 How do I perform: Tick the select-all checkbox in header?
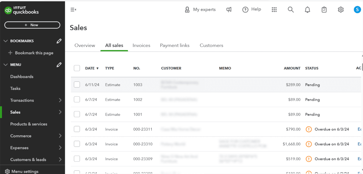[x=77, y=68]
